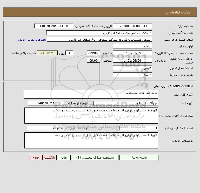This screenshot has width=200, height=193.
Task: Click quantity field showing 1
Action: [139, 128]
